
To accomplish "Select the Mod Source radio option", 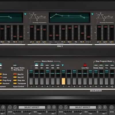I will (12, 70).
